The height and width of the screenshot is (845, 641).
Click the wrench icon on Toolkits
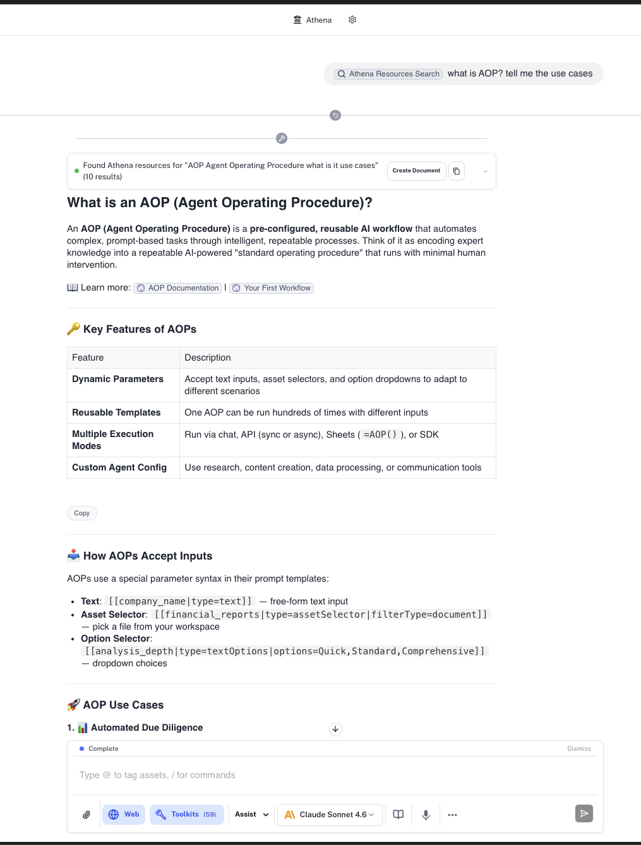click(x=160, y=815)
